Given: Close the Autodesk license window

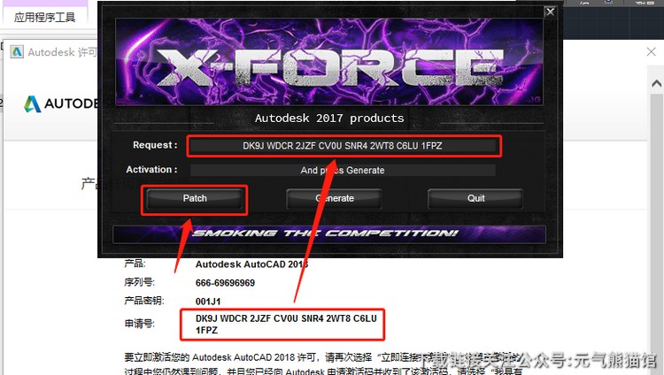Looking at the screenshot, I should [652, 51].
